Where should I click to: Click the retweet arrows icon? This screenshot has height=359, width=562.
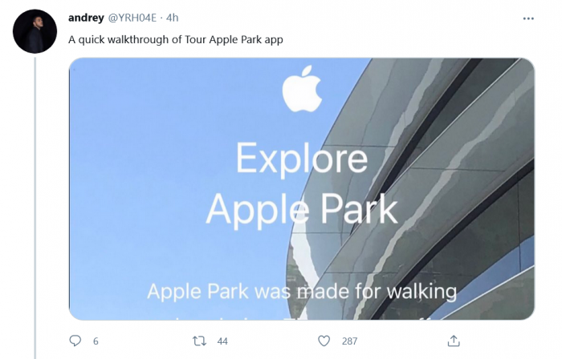pos(199,341)
